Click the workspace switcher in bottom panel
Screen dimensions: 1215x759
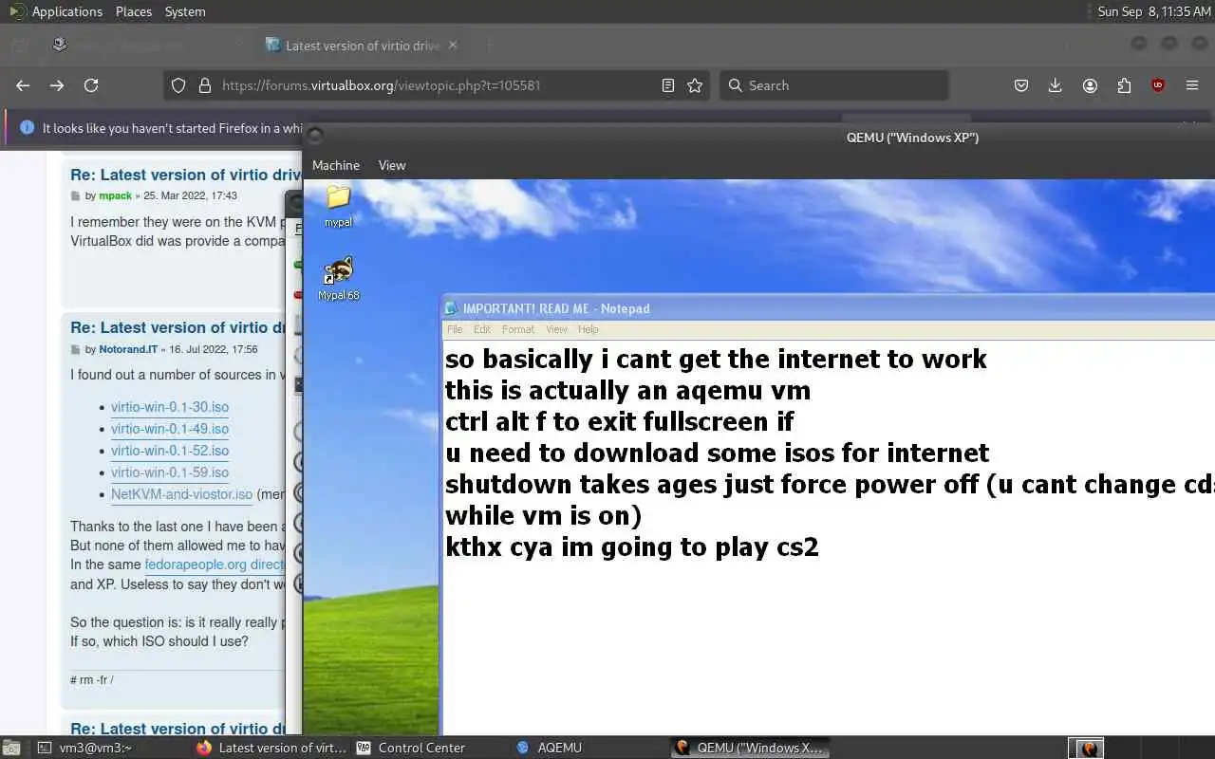1086,748
